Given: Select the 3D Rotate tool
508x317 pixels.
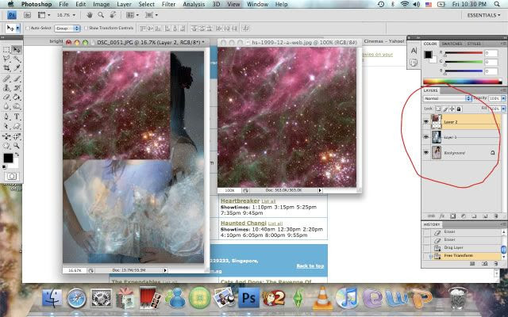Looking at the screenshot, I should click(6, 136).
